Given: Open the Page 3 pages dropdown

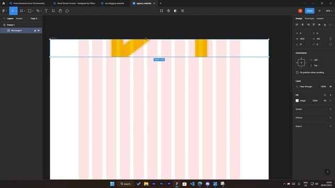Looking at the screenshot, I should click(35, 19).
